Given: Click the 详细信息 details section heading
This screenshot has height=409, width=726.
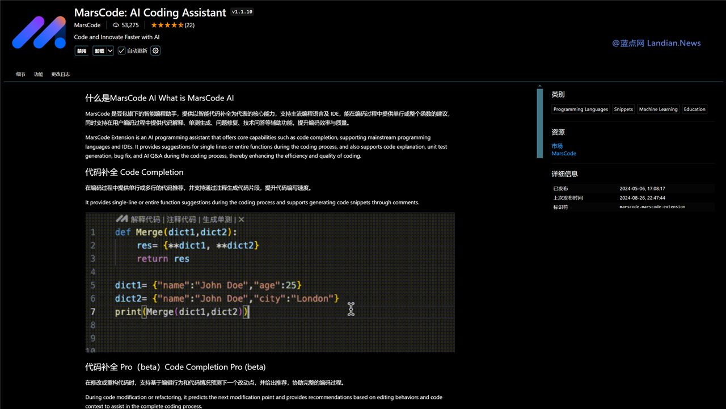Looking at the screenshot, I should click(565, 174).
